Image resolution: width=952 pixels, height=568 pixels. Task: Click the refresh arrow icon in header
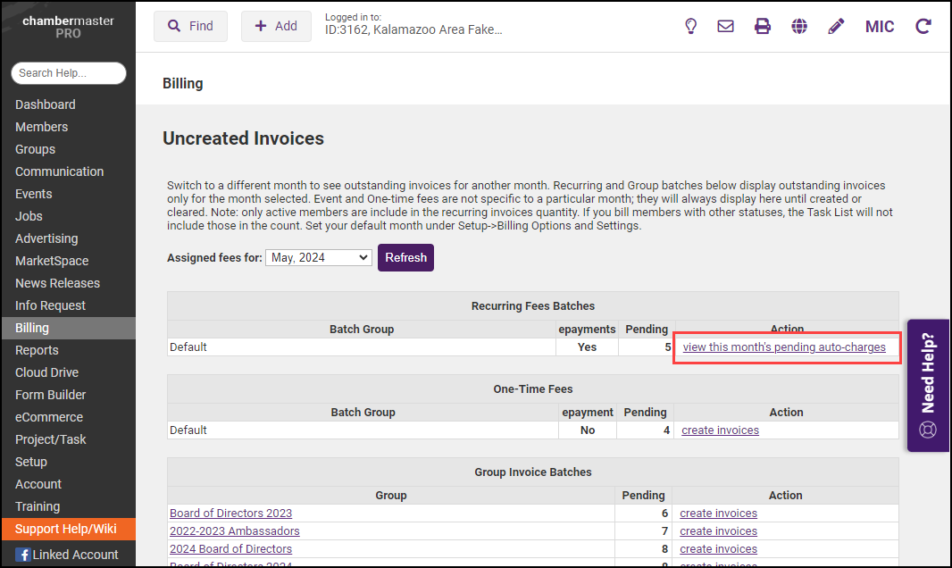coord(923,27)
